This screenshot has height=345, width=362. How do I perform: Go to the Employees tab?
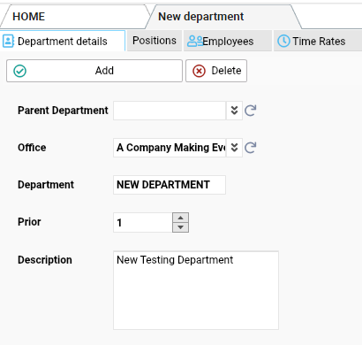[228, 41]
